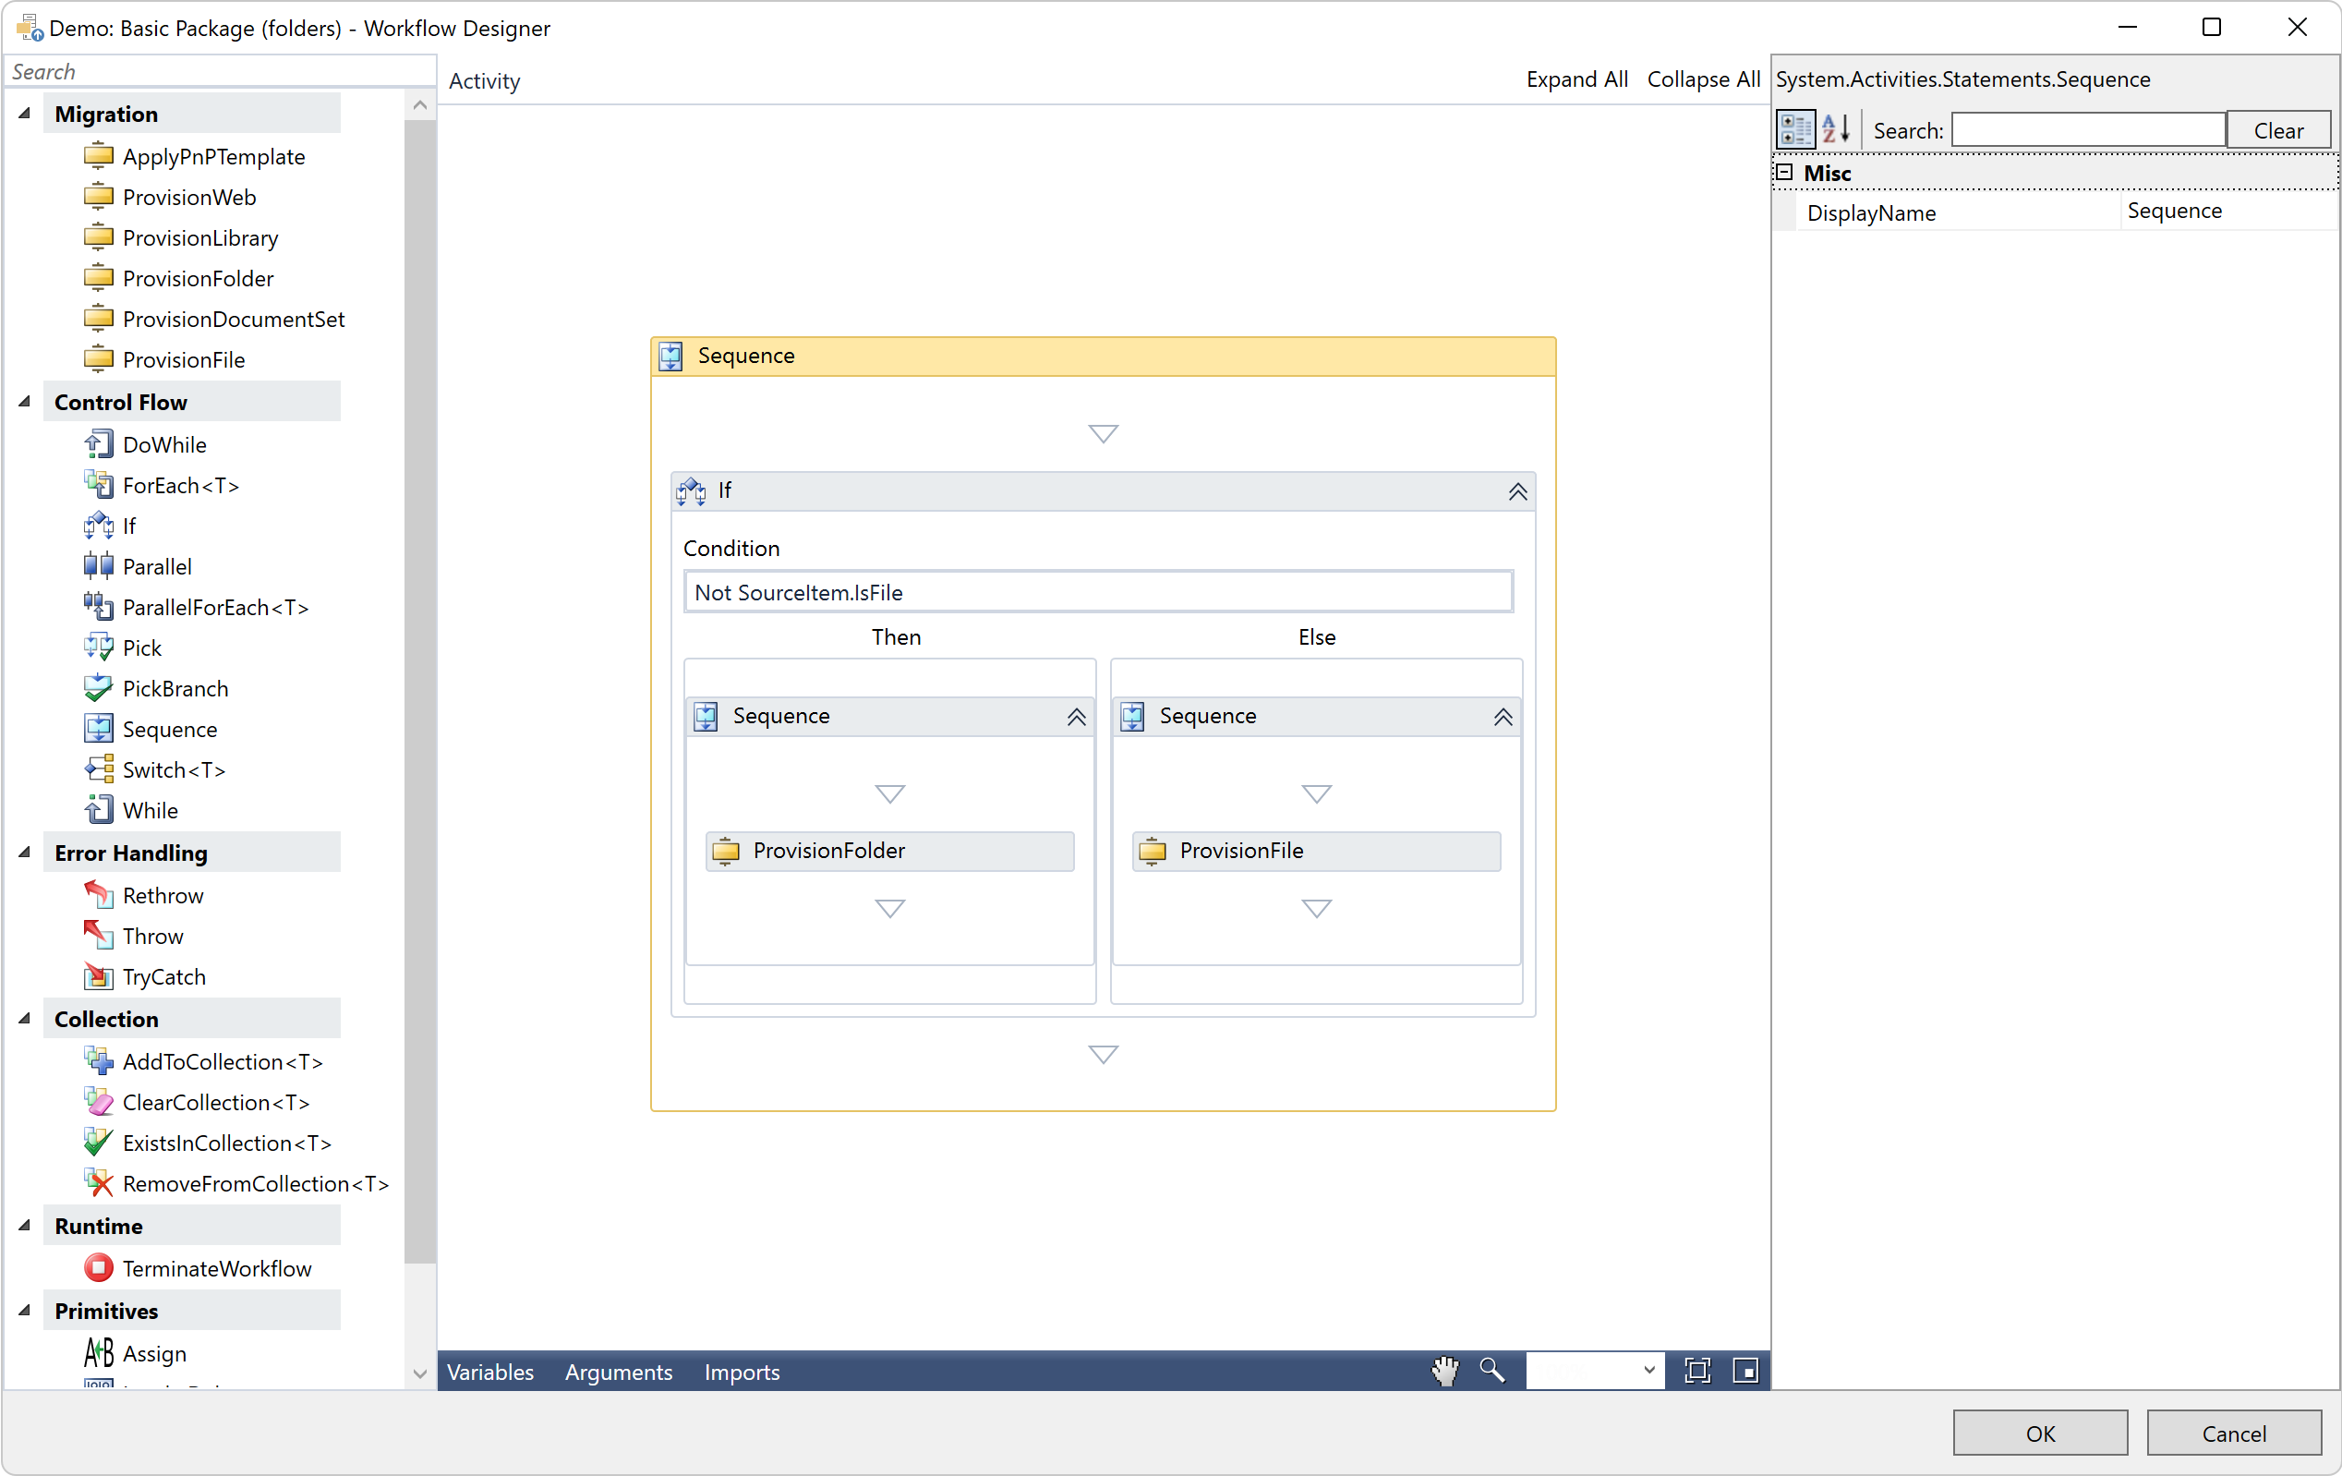
Task: Click OK to confirm changes
Action: [x=2039, y=1433]
